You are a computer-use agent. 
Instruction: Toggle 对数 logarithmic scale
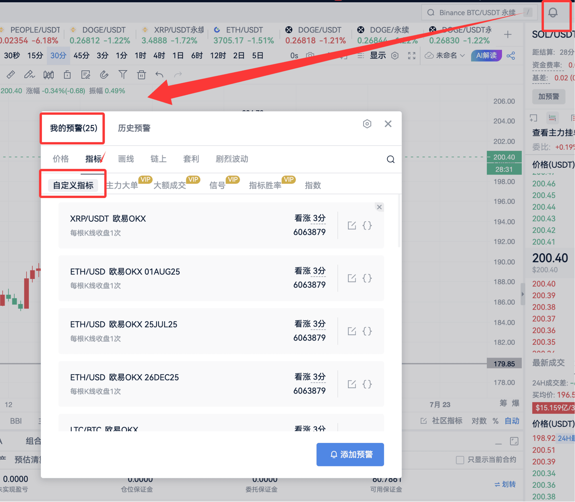[479, 421]
